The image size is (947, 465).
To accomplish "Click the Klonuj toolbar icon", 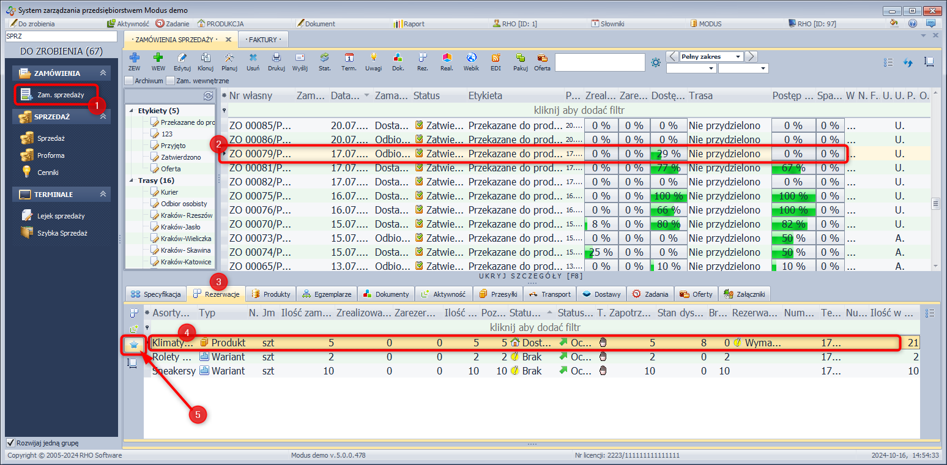I will (206, 58).
